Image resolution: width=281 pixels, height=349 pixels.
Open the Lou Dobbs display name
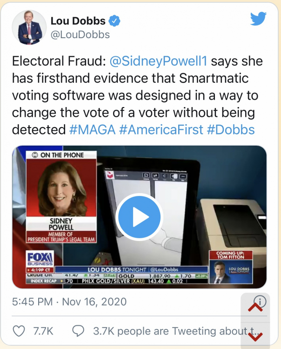pyautogui.click(x=77, y=21)
